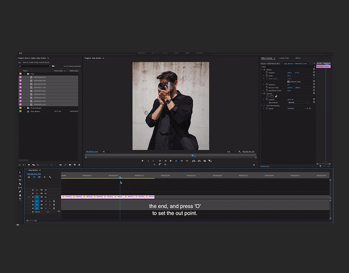Screen dimensions: 349x273
Task: Toggle Linked Selection in timeline
Action: coord(40,177)
